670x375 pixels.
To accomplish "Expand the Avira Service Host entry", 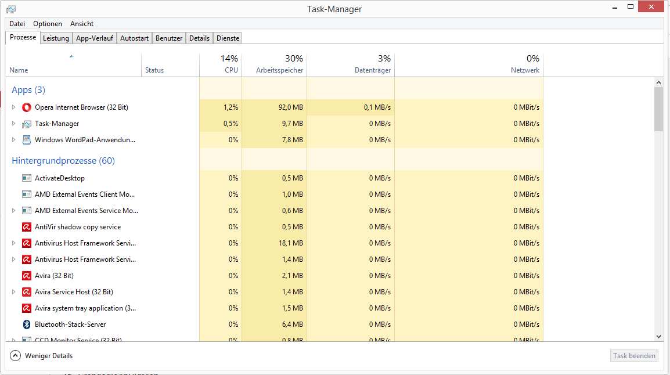I will [x=13, y=292].
